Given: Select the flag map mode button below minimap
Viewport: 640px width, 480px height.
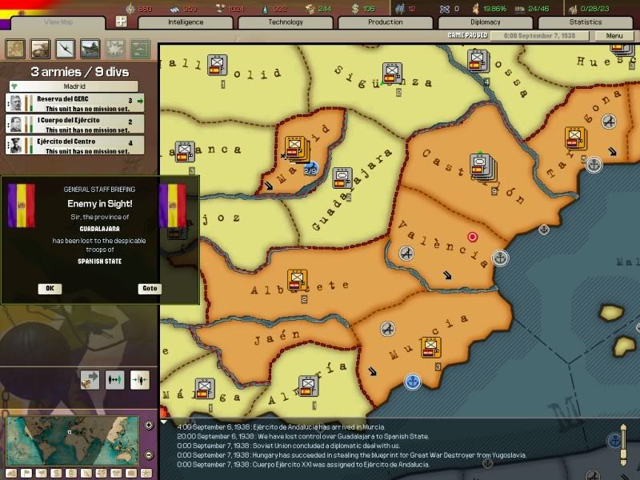Looking at the screenshot, I should [x=26, y=474].
